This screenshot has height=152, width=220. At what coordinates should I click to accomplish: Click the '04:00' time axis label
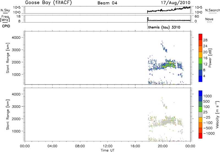tap(52, 146)
